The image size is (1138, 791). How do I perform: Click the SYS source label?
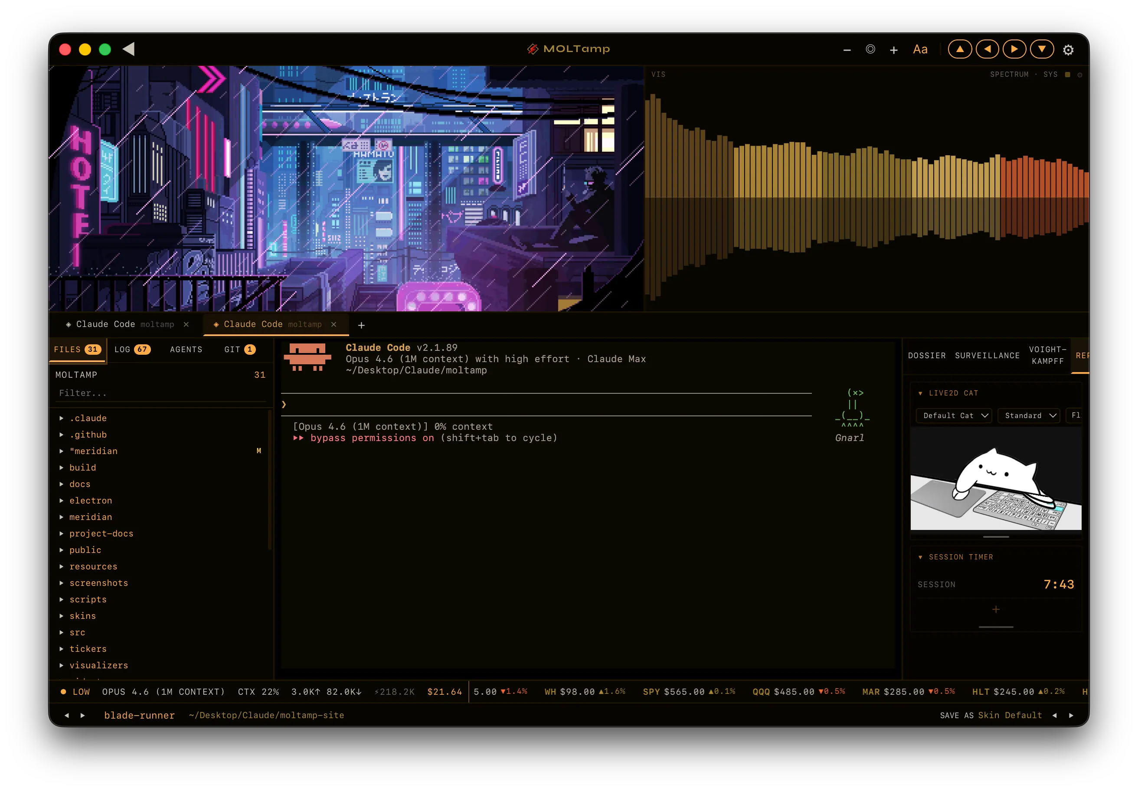point(1050,74)
